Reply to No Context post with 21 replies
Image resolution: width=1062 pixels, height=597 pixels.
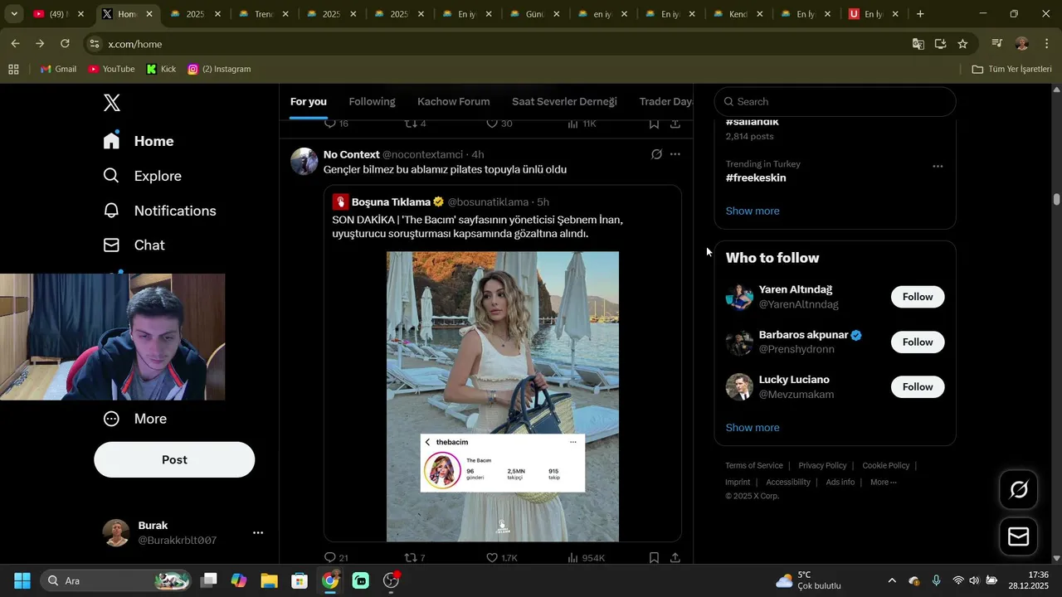point(336,558)
